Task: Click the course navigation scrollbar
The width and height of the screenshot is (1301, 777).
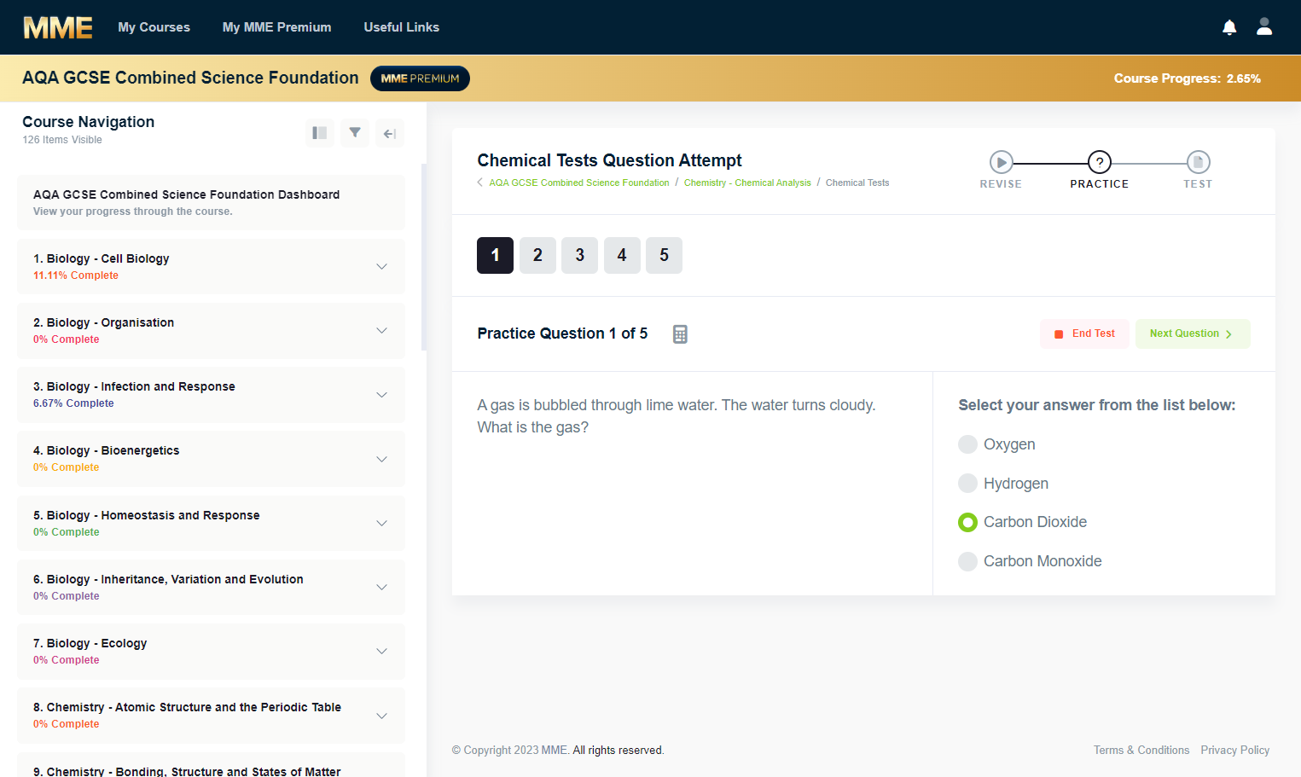Action: point(424,256)
